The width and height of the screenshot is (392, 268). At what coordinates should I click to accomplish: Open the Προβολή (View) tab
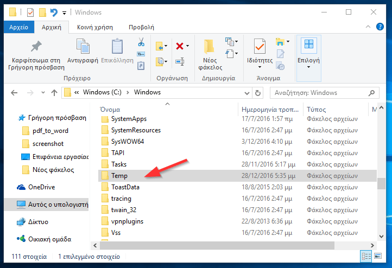tap(141, 27)
